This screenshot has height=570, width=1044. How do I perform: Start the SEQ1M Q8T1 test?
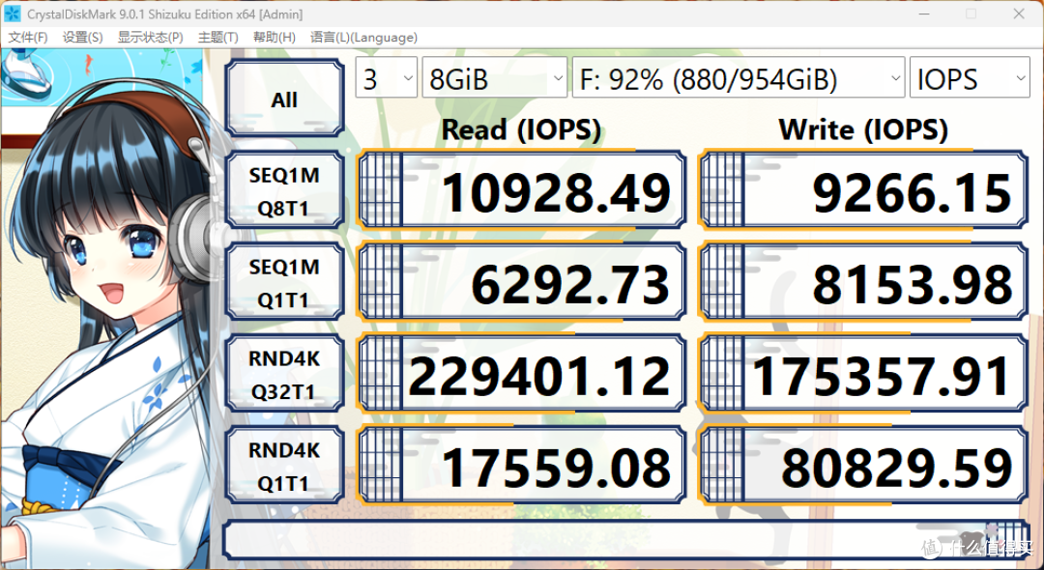click(284, 191)
